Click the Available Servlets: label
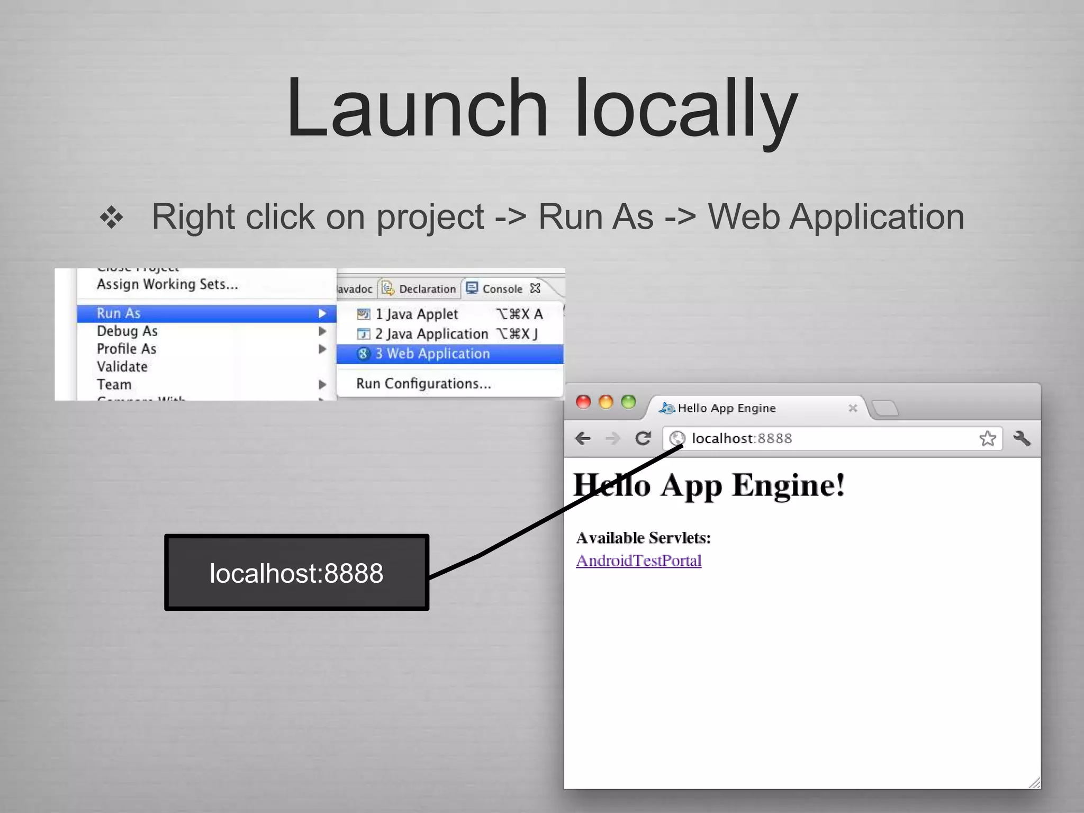This screenshot has width=1084, height=813. click(644, 538)
